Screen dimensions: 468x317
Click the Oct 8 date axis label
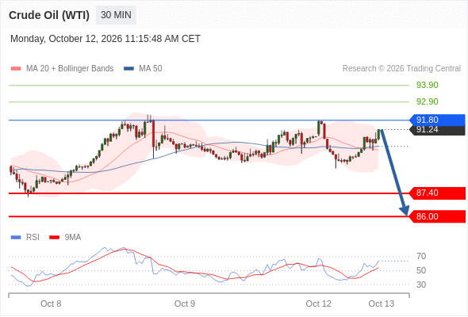[x=51, y=304]
